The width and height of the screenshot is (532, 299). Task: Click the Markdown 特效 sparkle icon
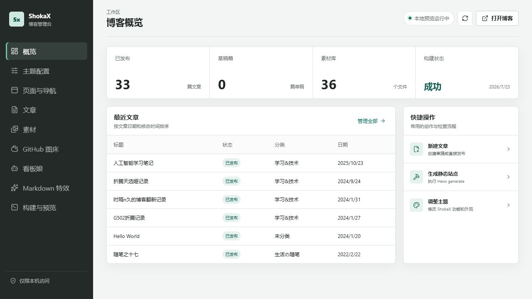click(x=15, y=188)
